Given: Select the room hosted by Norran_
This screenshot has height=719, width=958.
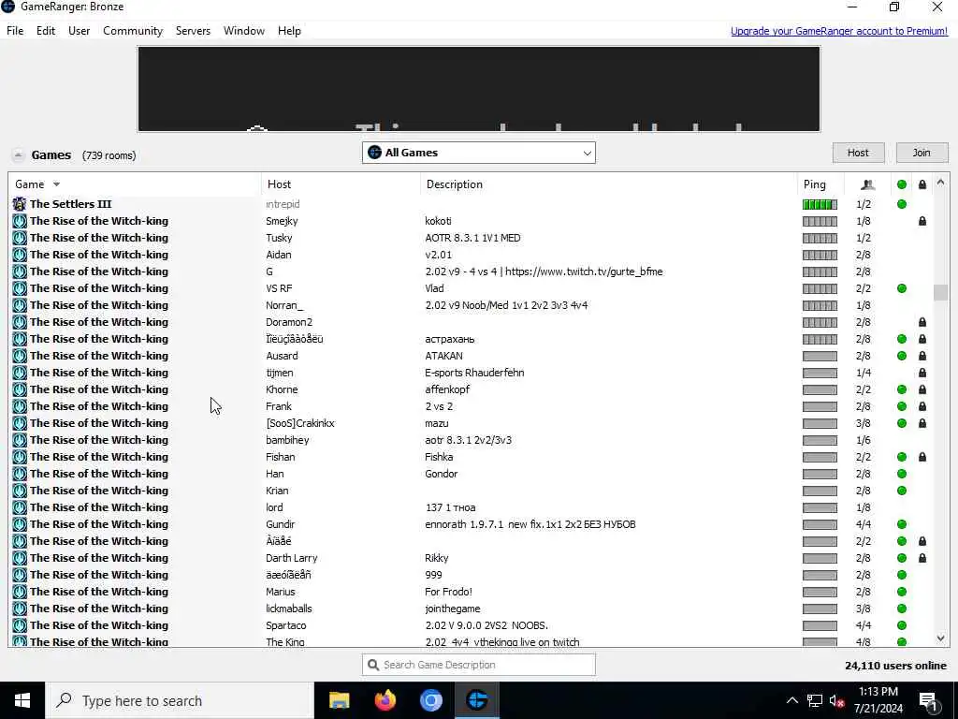Looking at the screenshot, I should pos(471,305).
